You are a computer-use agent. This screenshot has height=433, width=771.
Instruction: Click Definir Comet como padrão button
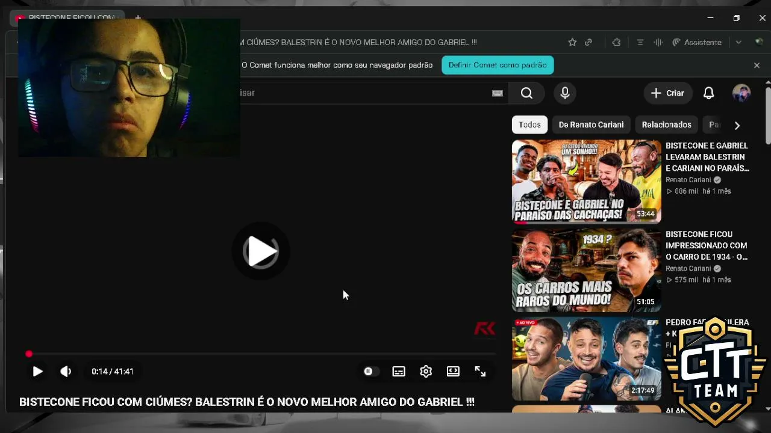tap(498, 65)
